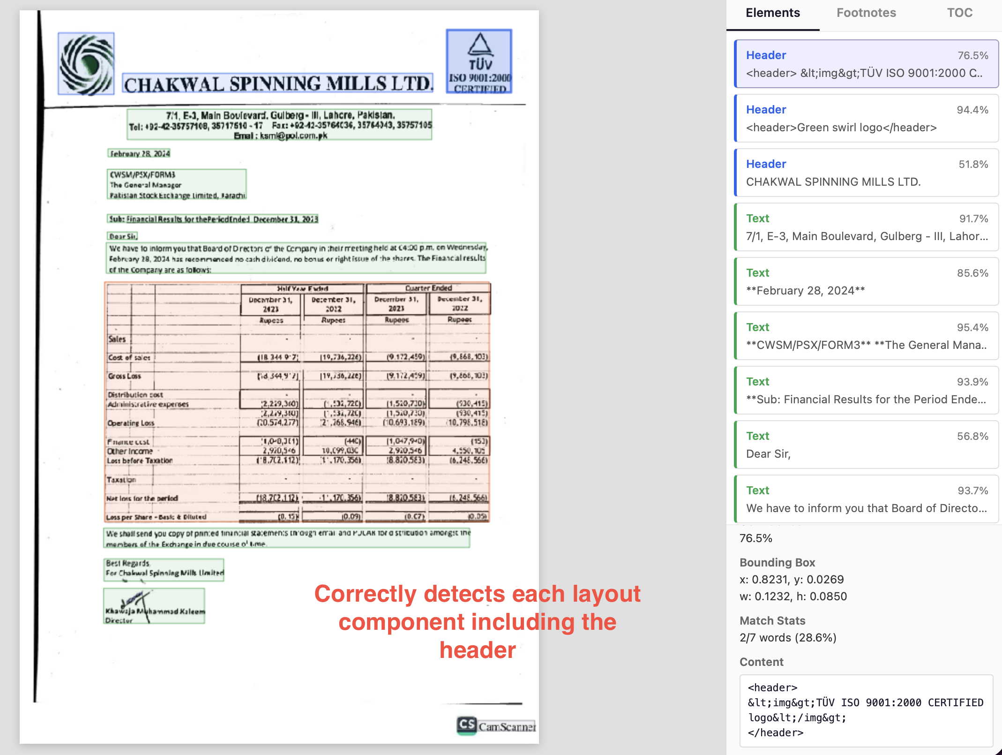Click the Board of Directors text card

(866, 499)
